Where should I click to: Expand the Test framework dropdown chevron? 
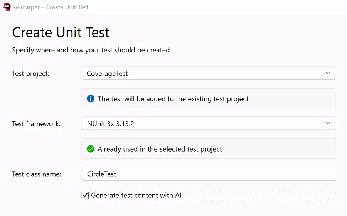coord(328,123)
